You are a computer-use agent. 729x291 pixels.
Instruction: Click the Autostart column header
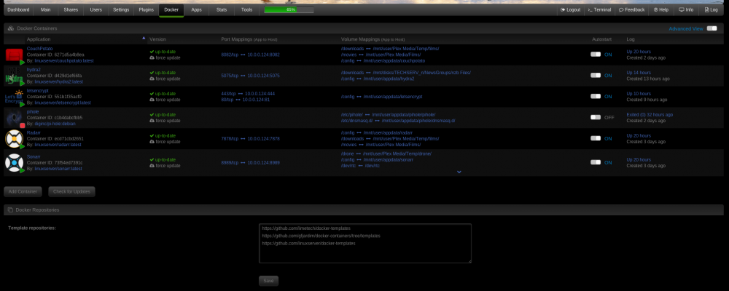pyautogui.click(x=601, y=39)
